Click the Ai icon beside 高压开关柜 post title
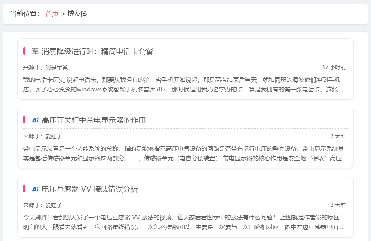 (35, 120)
